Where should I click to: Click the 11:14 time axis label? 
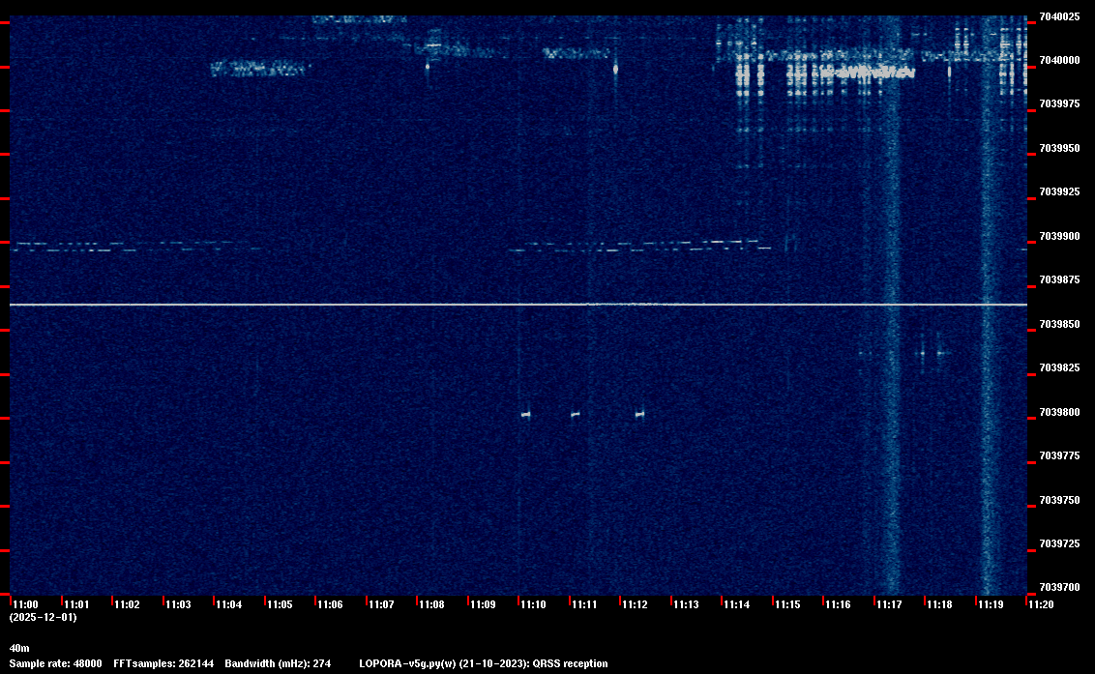tap(737, 604)
